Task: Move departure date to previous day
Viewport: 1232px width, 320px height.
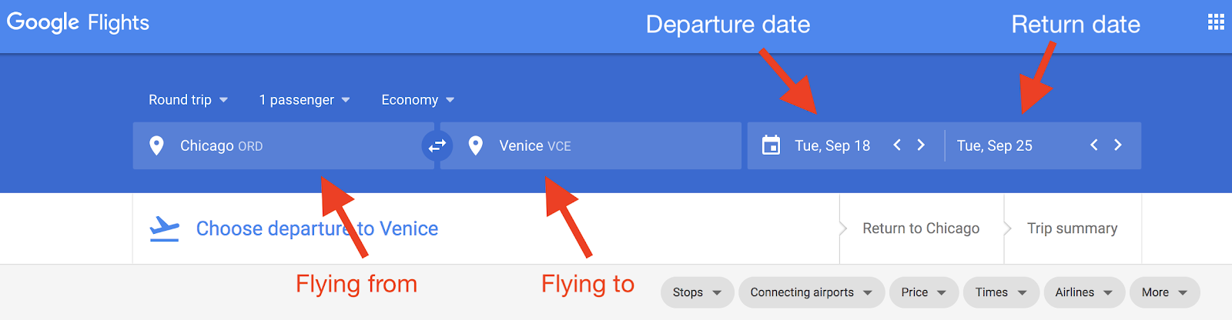Action: click(897, 145)
